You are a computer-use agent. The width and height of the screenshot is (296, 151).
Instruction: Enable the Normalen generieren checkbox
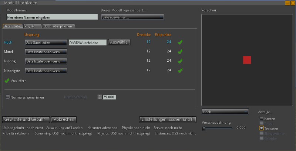coord(8,97)
